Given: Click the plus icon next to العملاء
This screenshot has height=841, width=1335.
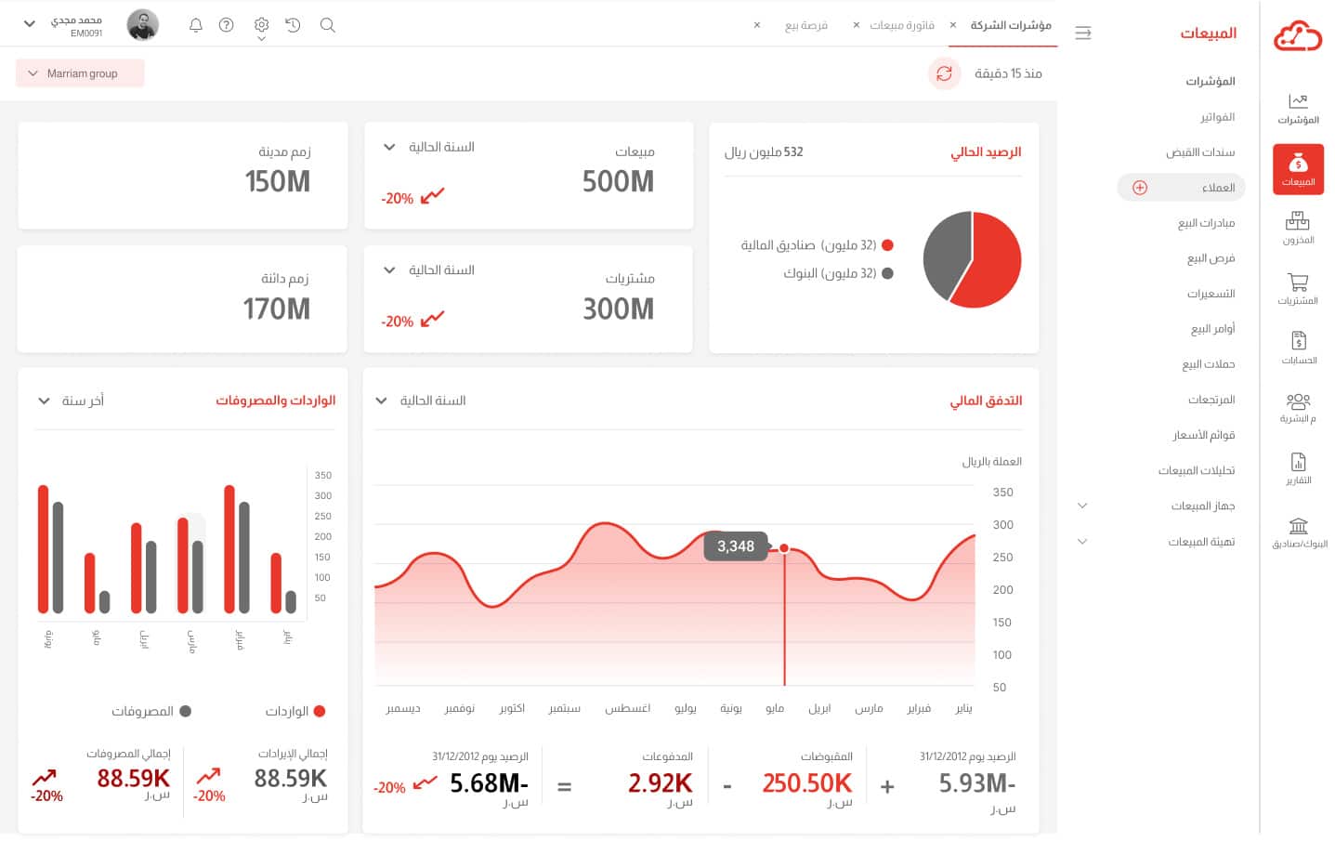Looking at the screenshot, I should 1140,188.
